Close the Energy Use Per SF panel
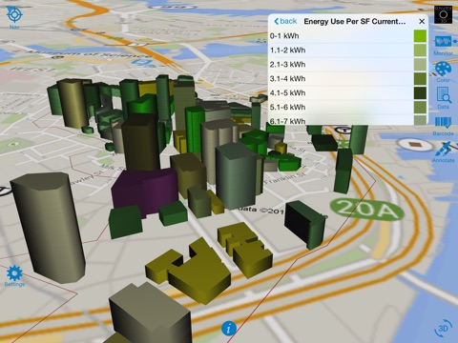The width and height of the screenshot is (458, 343). 422,21
